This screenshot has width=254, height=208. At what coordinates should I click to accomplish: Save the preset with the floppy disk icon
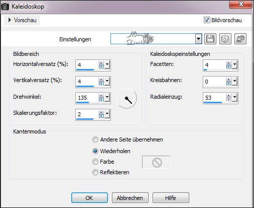pos(210,39)
